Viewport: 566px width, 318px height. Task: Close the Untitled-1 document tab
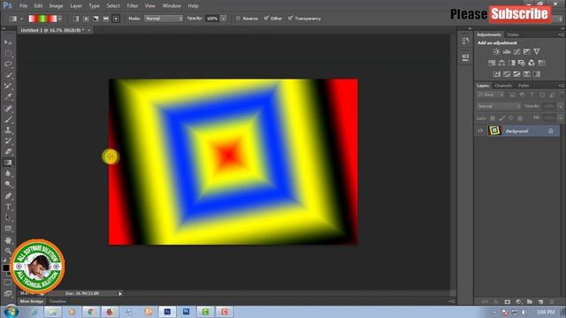[x=88, y=31]
